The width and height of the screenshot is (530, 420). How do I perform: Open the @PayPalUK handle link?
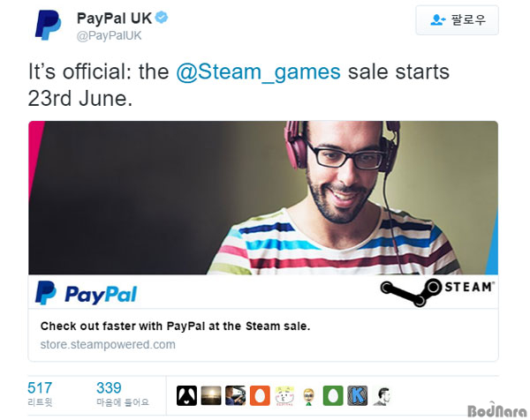tap(109, 36)
